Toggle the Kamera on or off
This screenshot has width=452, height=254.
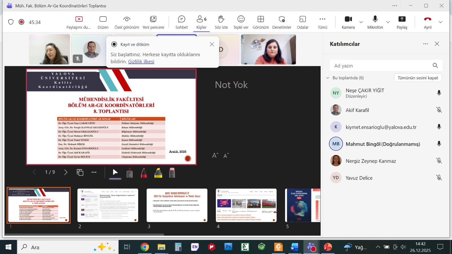pos(348,22)
